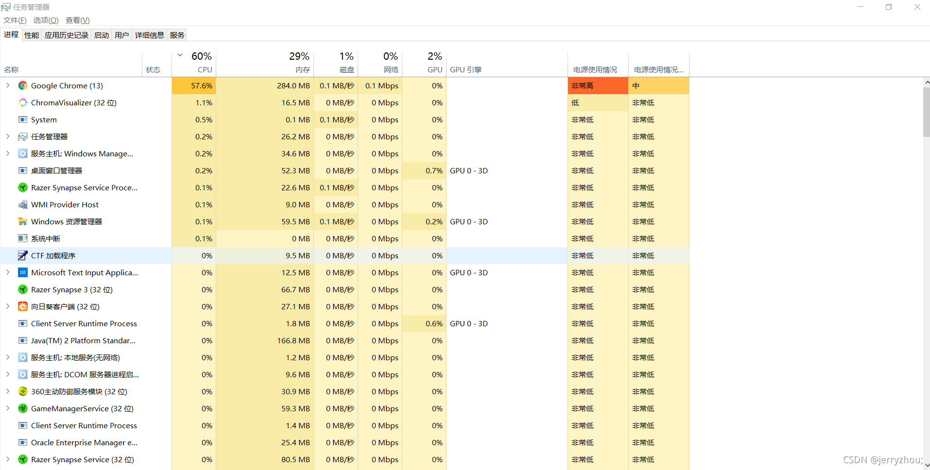Click the scrollbar up arrow
Viewport: 930px width, 470px height.
(926, 83)
